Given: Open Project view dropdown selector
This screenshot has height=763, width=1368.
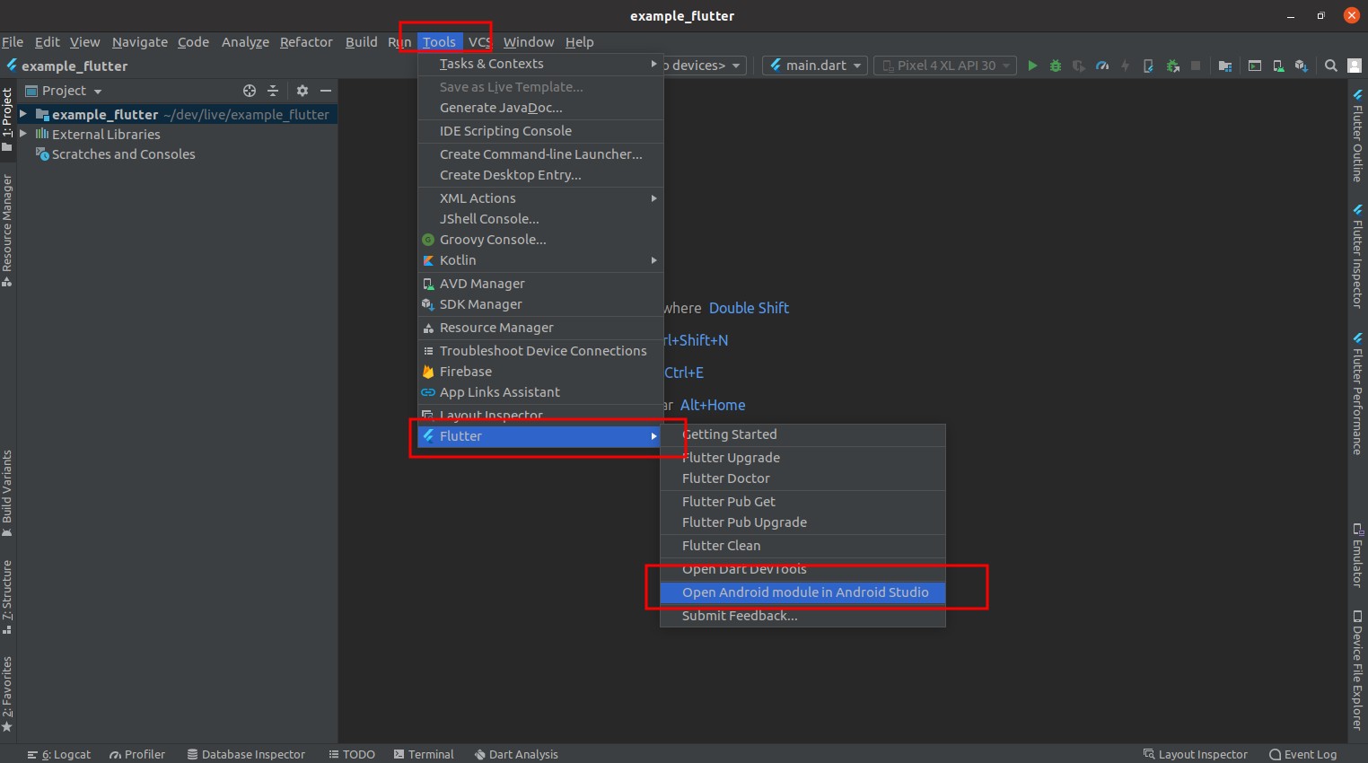Looking at the screenshot, I should click(x=64, y=91).
